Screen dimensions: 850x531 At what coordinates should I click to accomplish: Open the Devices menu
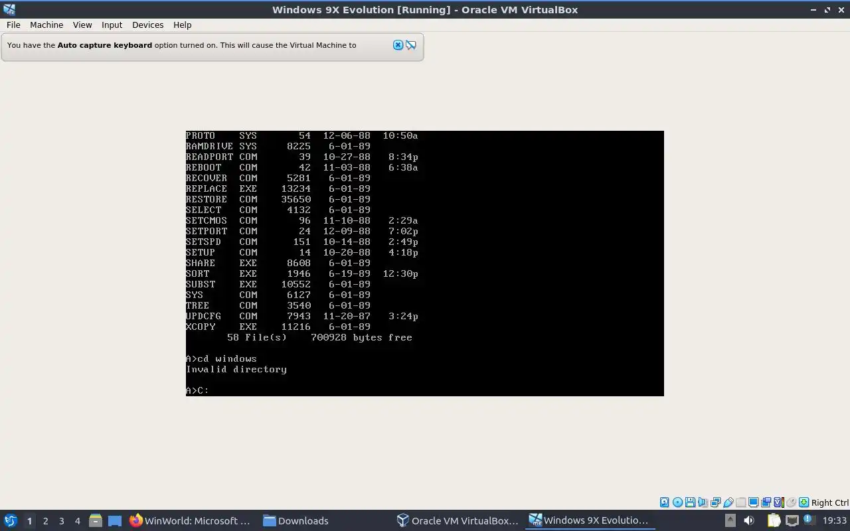(x=147, y=25)
